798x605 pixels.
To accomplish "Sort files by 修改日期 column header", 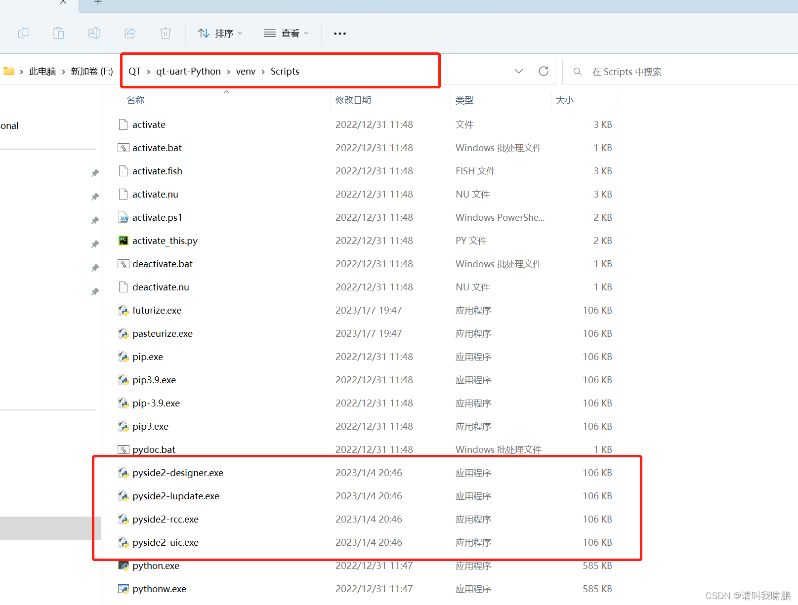I will 353,100.
